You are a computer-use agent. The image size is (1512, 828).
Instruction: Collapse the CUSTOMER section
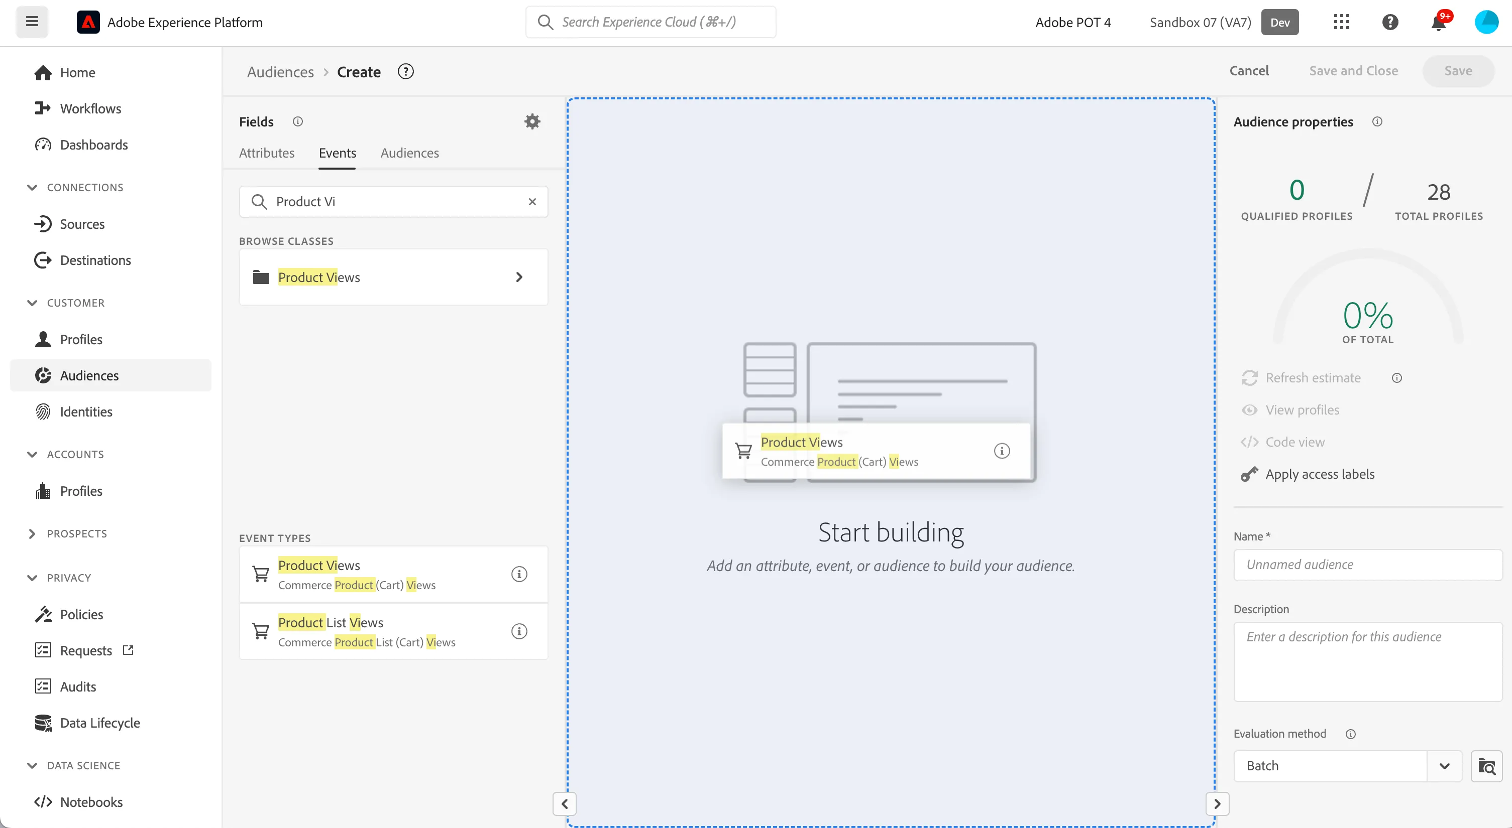(x=66, y=303)
